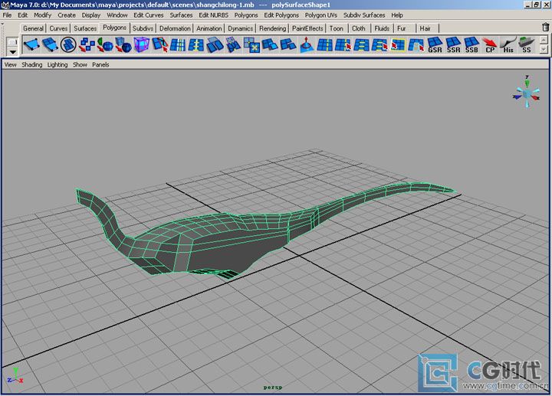The width and height of the screenshot is (552, 396).
Task: Click the shelf trash can icon
Action: (x=545, y=27)
